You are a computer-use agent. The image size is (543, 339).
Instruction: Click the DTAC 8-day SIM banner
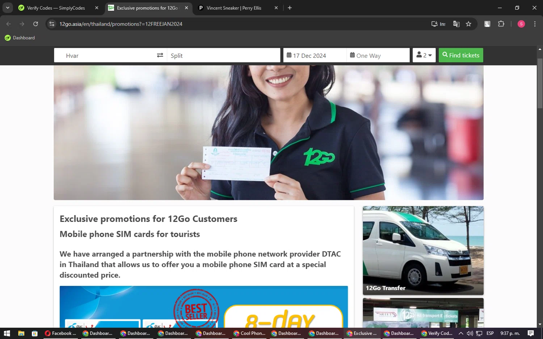pyautogui.click(x=203, y=307)
